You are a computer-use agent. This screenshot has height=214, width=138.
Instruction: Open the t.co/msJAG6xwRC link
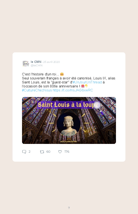tap(73, 90)
